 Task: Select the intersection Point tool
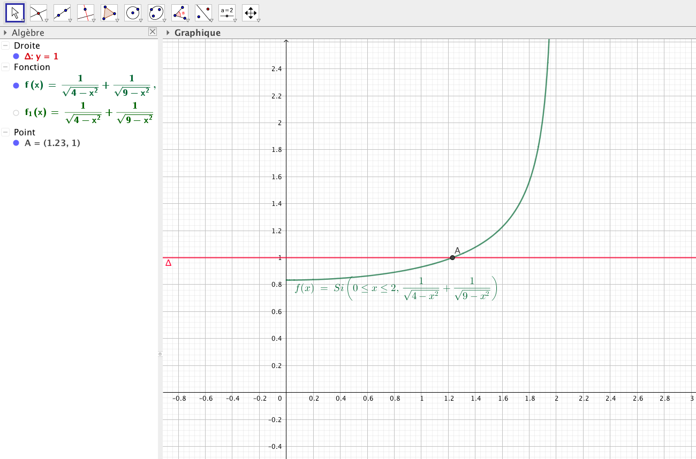click(x=39, y=12)
